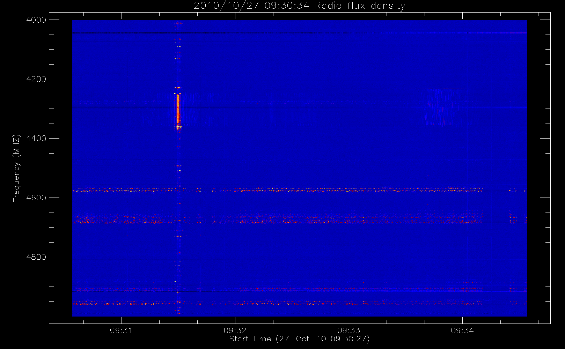Click the 09:33 time tick label
The height and width of the screenshot is (349, 565).
(x=348, y=331)
